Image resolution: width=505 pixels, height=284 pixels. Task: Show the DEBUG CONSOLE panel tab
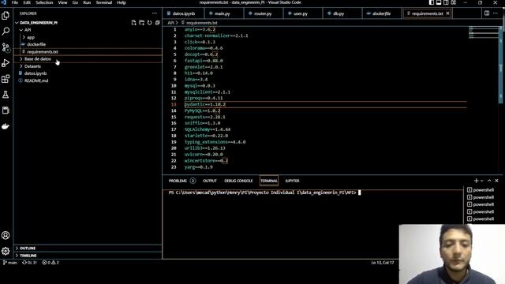pos(238,181)
